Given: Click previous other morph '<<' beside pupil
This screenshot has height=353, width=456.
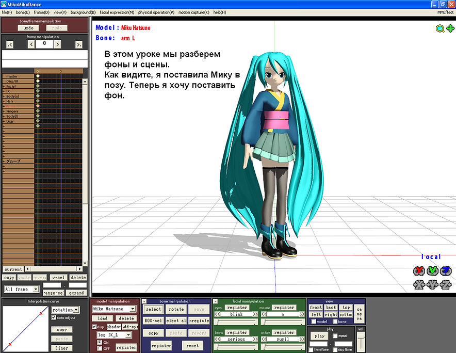Looking at the screenshot, I should pos(264,339).
